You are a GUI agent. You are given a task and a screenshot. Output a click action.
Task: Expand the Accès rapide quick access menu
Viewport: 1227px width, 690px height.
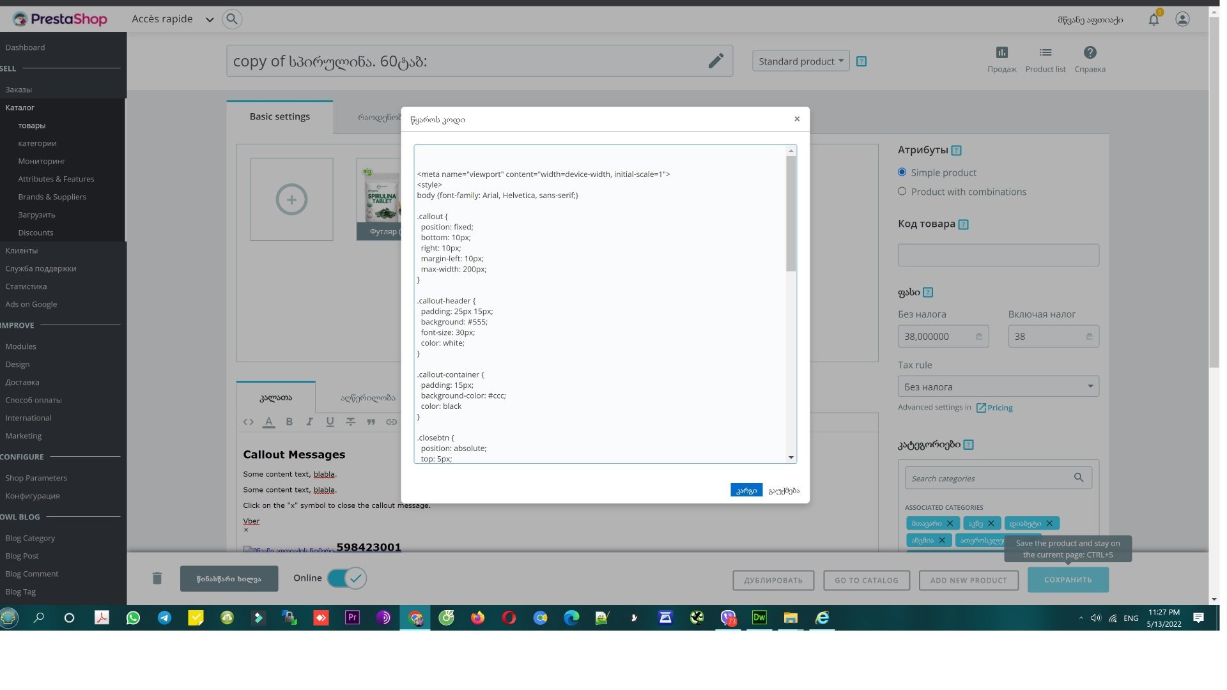click(173, 19)
